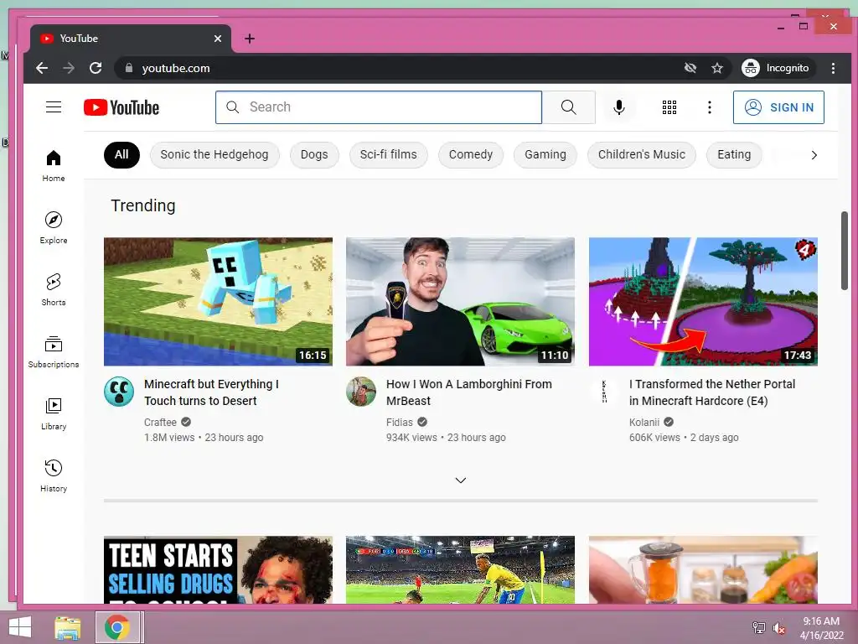Select the All category chip
This screenshot has height=644, width=858.
(121, 155)
